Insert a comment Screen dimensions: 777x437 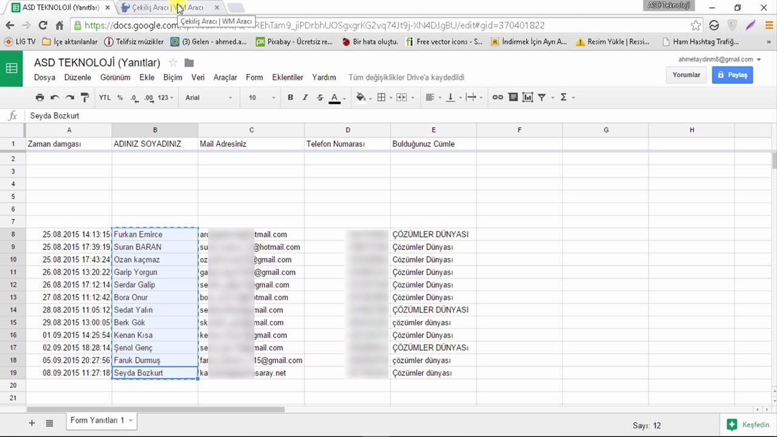513,97
